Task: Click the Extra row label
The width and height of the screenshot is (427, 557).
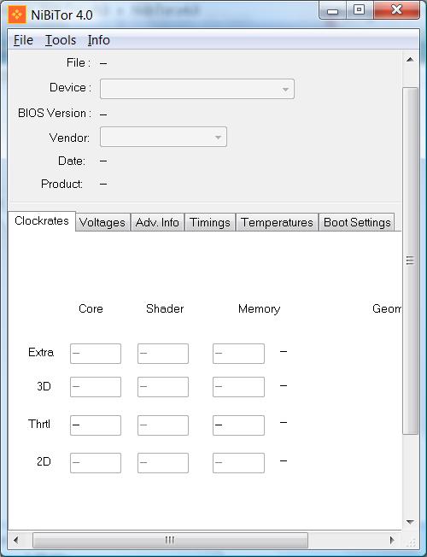Action: (41, 352)
